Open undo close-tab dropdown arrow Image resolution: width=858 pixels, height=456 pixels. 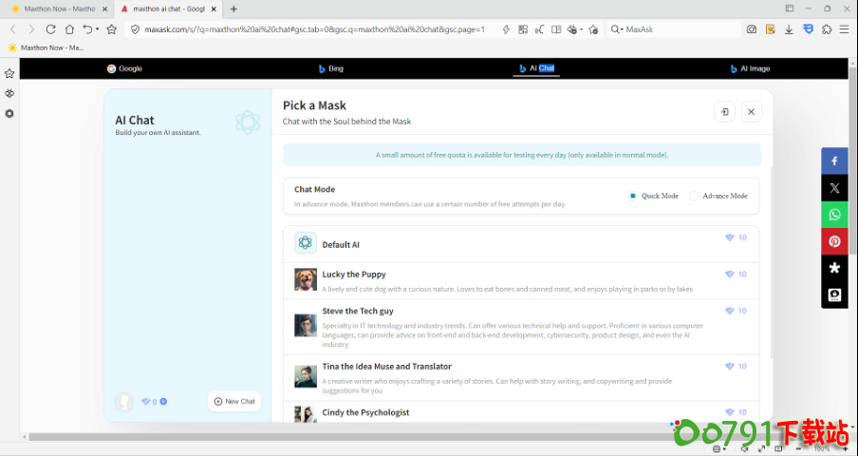coord(98,29)
